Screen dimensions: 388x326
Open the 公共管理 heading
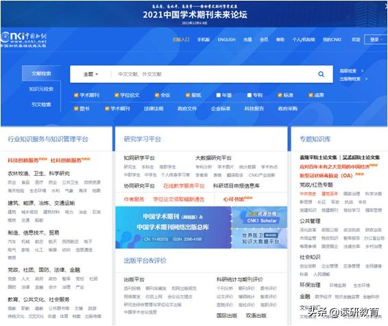(310, 221)
